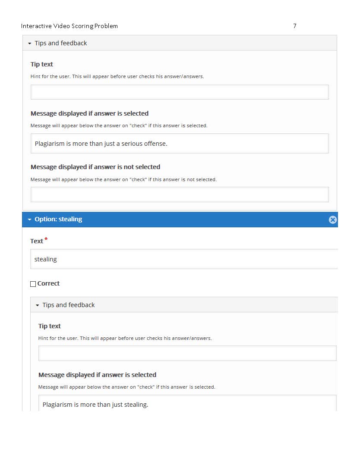Collapse the Option: stealing arrow icon
360x465 pixels.
(29, 220)
